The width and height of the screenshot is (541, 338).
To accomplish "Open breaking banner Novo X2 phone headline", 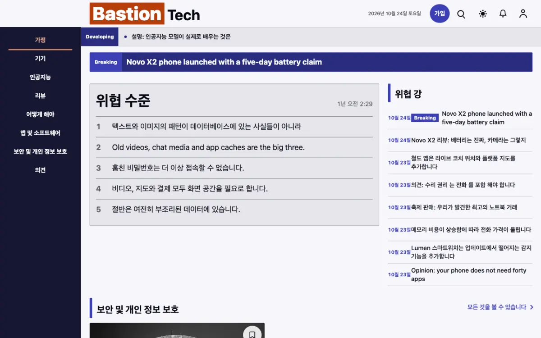I will pyautogui.click(x=224, y=62).
